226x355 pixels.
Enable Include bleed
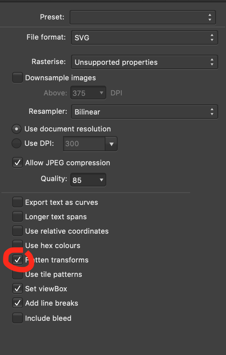(x=17, y=318)
